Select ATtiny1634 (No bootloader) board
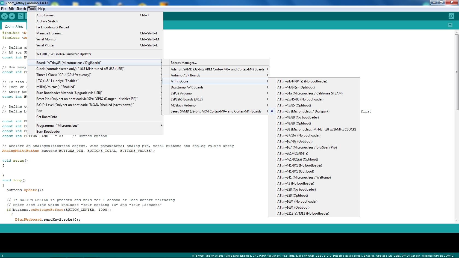 pyautogui.click(x=314, y=201)
